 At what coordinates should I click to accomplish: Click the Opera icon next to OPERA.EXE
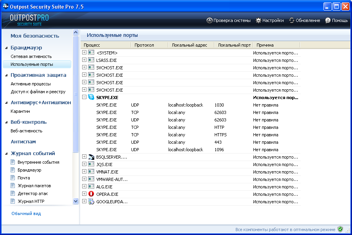point(91,194)
